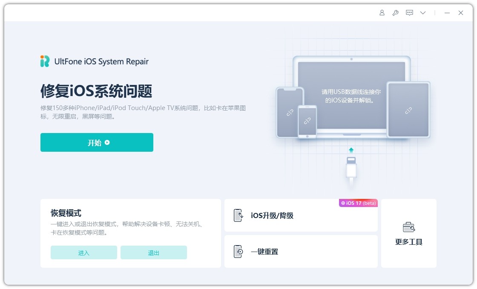This screenshot has height=289, width=477.
Task: Click the UltFone logo icon
Action: point(45,61)
